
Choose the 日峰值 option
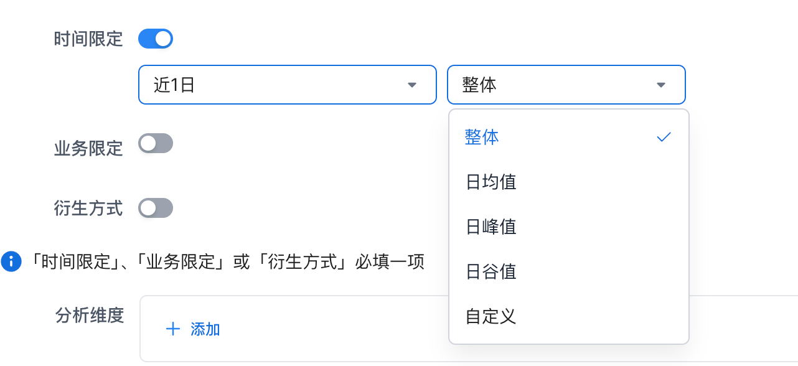click(491, 227)
